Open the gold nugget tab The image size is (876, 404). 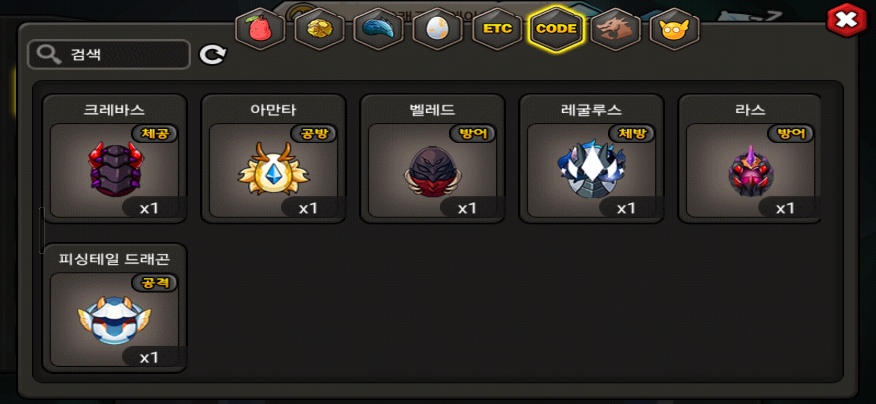click(x=319, y=29)
